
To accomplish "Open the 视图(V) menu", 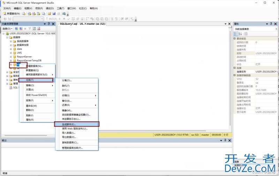I will coord(28,8).
